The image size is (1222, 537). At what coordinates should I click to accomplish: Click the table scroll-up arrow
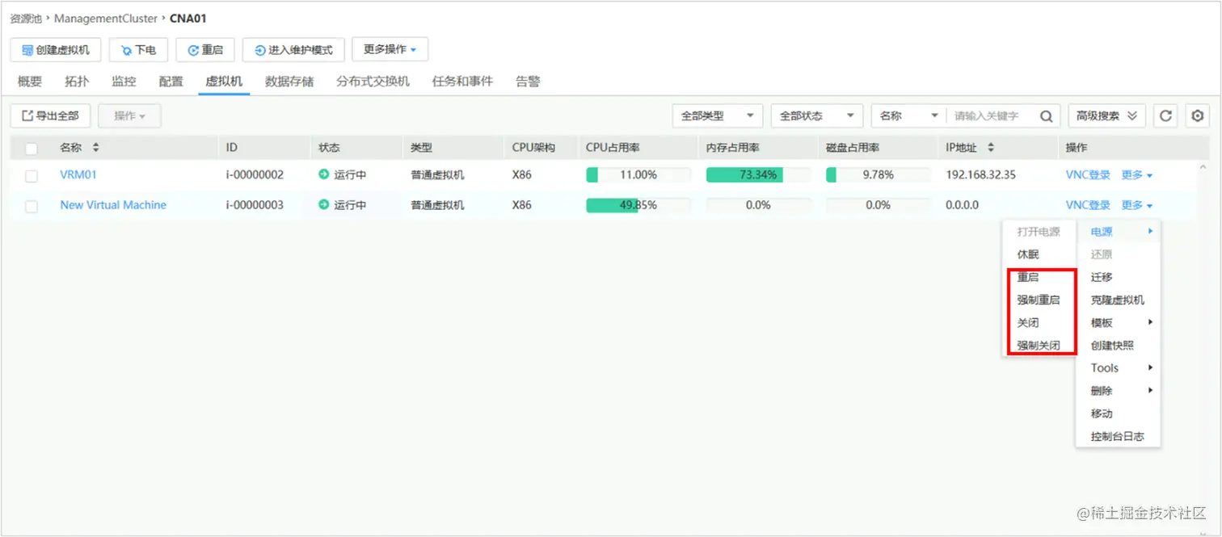click(1203, 167)
